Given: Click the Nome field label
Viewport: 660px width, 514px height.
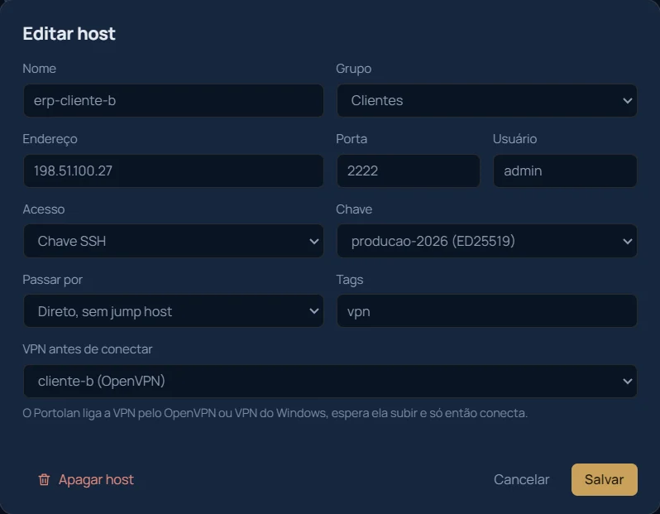Looking at the screenshot, I should tap(39, 68).
